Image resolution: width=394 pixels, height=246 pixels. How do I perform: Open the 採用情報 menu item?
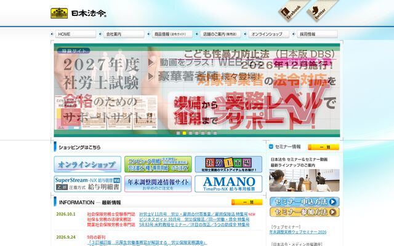tap(317, 34)
